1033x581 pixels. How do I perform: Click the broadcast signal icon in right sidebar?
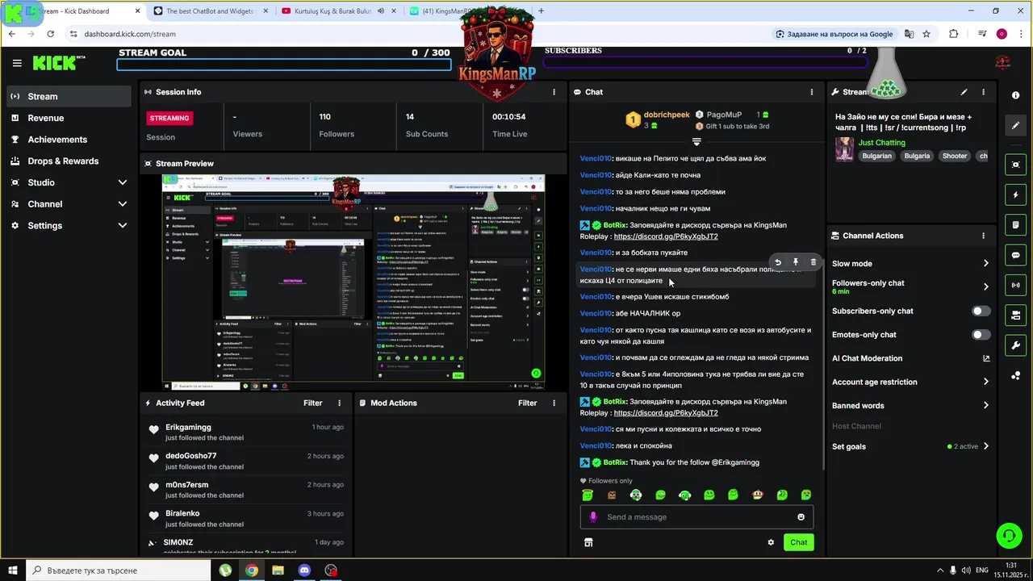1015,285
